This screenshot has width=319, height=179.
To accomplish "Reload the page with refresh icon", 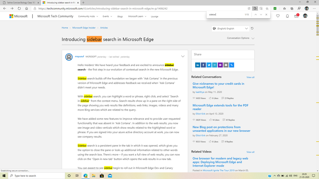I will coord(19,9).
